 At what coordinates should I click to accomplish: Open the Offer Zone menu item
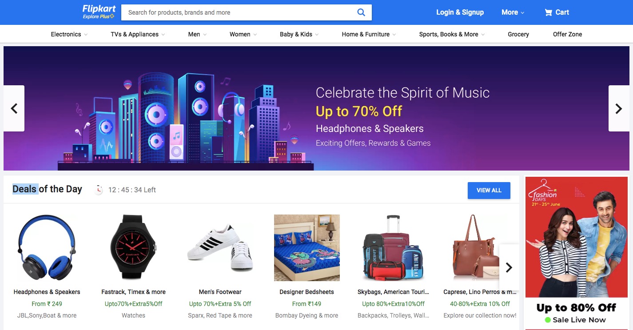[567, 34]
